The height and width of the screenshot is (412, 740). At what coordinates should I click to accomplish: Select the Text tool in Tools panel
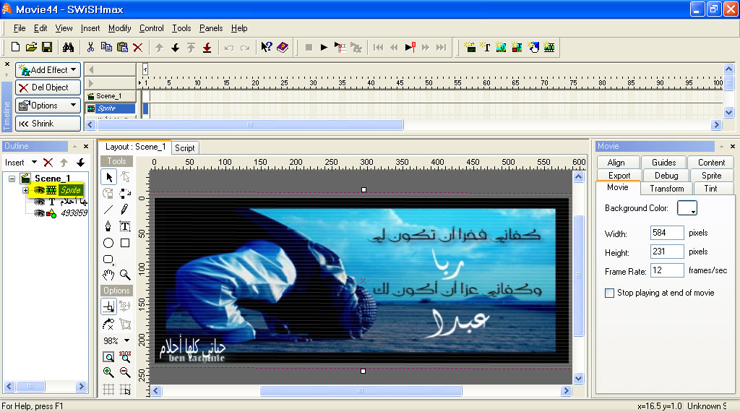(x=124, y=226)
